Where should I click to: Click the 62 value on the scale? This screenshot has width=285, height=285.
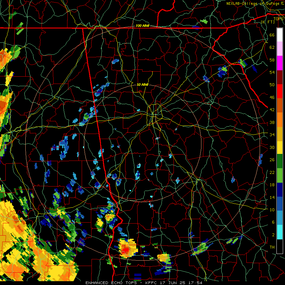(272, 47)
